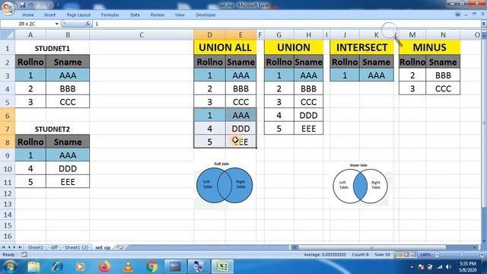
Task: Select the yellow UNION ALL heading cell
Action: click(225, 47)
